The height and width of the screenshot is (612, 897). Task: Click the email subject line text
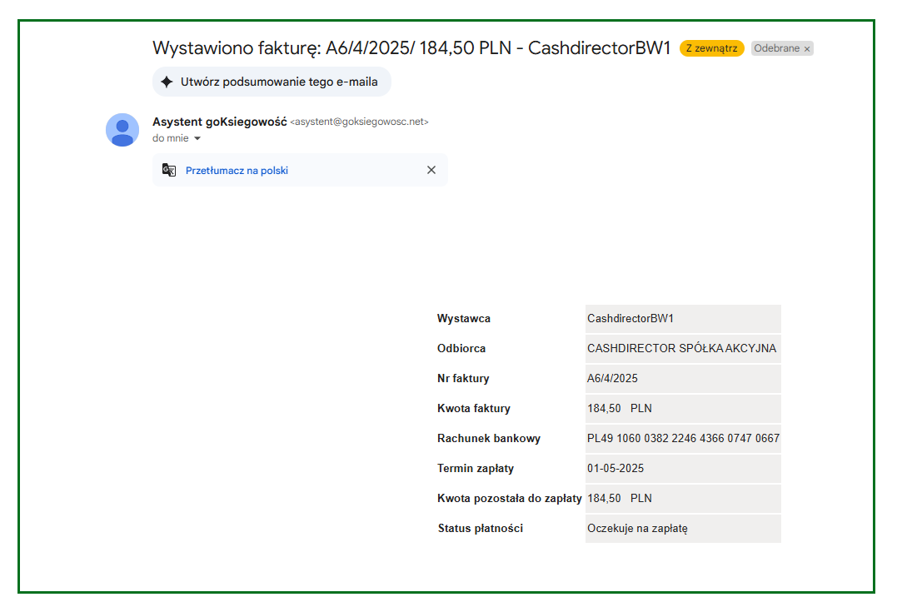coord(411,48)
